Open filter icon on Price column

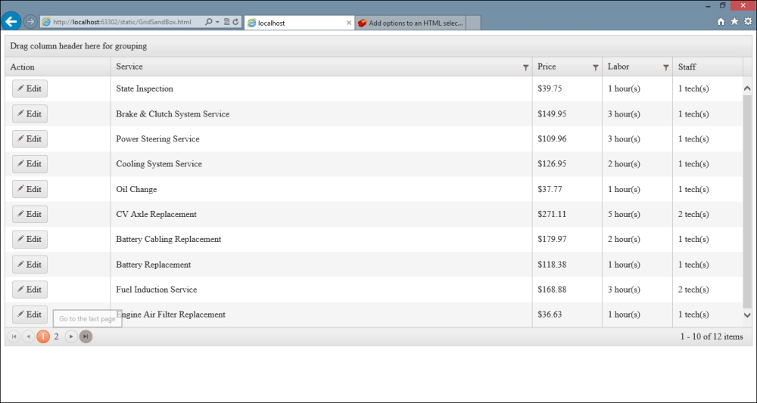pyautogui.click(x=596, y=67)
